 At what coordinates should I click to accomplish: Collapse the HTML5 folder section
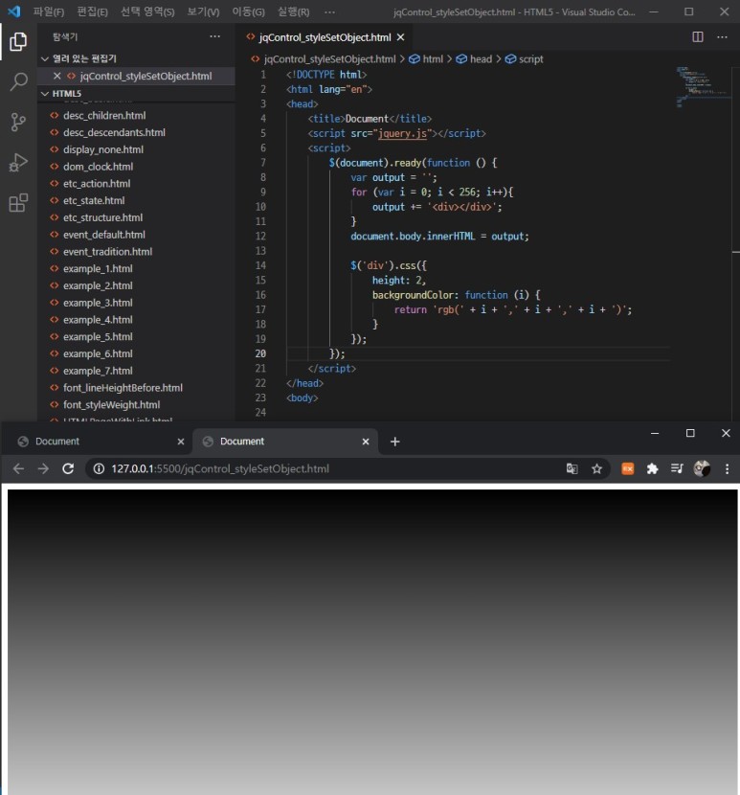click(45, 94)
